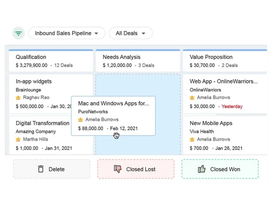Image resolution: width=271 pixels, height=203 pixels.
Task: Click the Delete trash can icon
Action: (41, 169)
